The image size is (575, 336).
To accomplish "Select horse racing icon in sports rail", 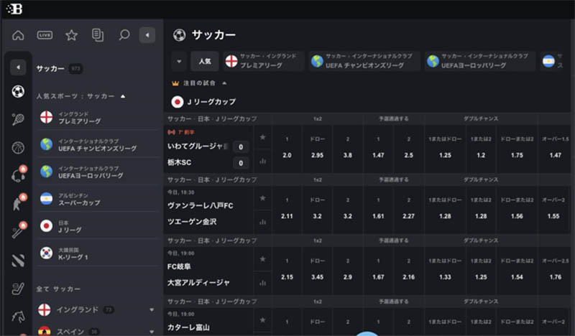I will click(18, 316).
